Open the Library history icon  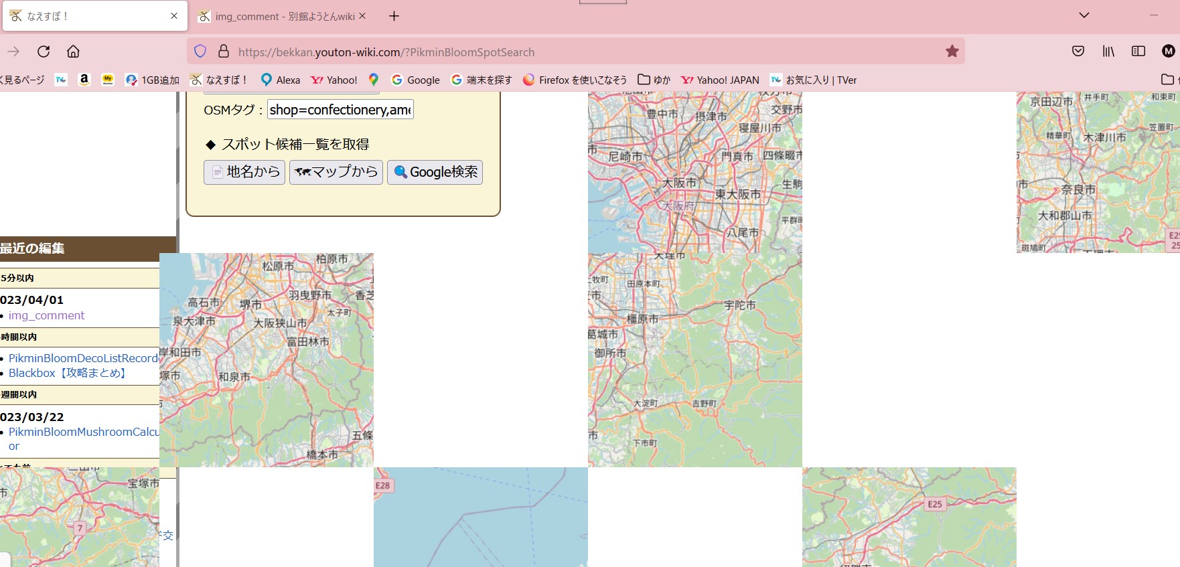click(1108, 52)
